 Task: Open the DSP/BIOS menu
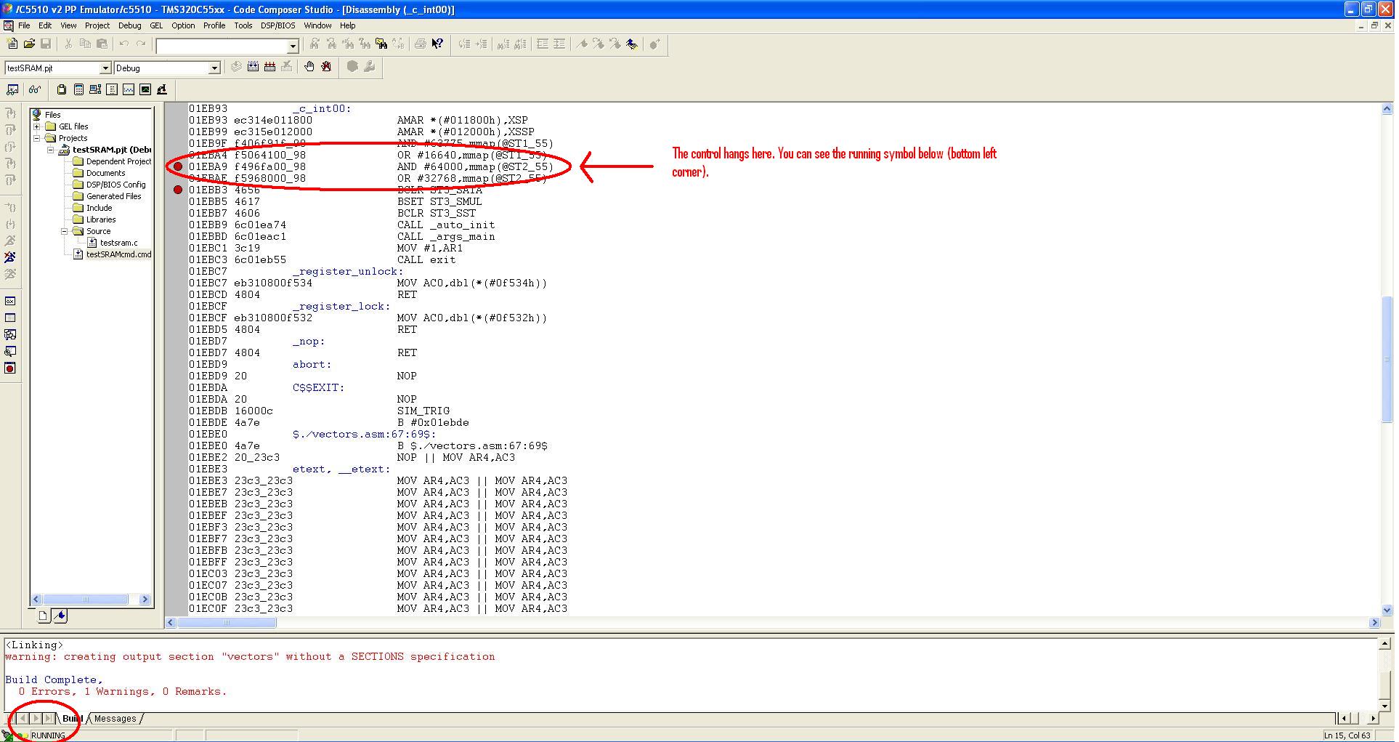click(280, 25)
